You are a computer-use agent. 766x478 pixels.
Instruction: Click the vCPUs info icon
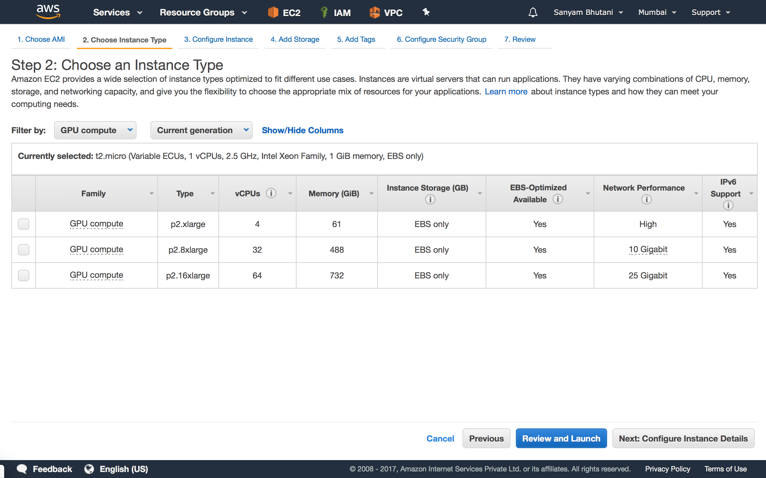pyautogui.click(x=271, y=193)
